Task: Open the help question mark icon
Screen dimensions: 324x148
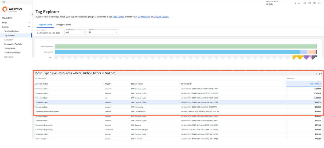Action: [x=310, y=3]
